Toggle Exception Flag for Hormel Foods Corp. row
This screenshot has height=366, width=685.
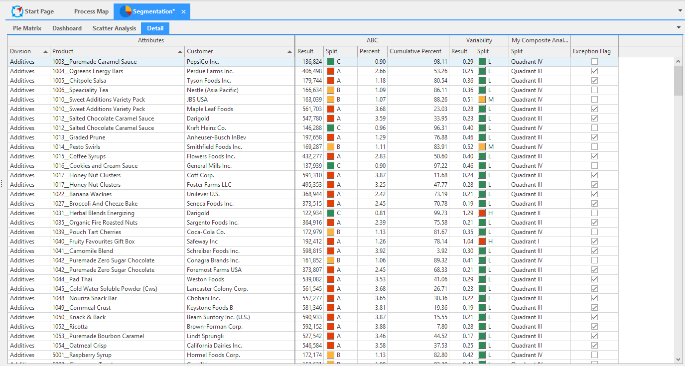coord(594,355)
